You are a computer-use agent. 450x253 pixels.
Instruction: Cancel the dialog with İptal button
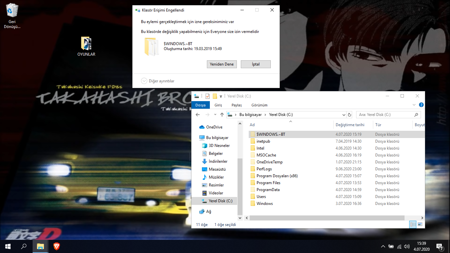point(256,64)
